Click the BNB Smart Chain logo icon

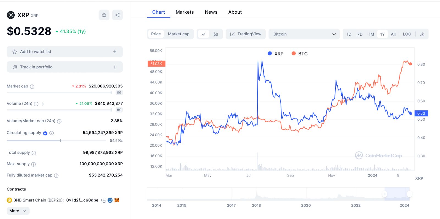(9, 200)
